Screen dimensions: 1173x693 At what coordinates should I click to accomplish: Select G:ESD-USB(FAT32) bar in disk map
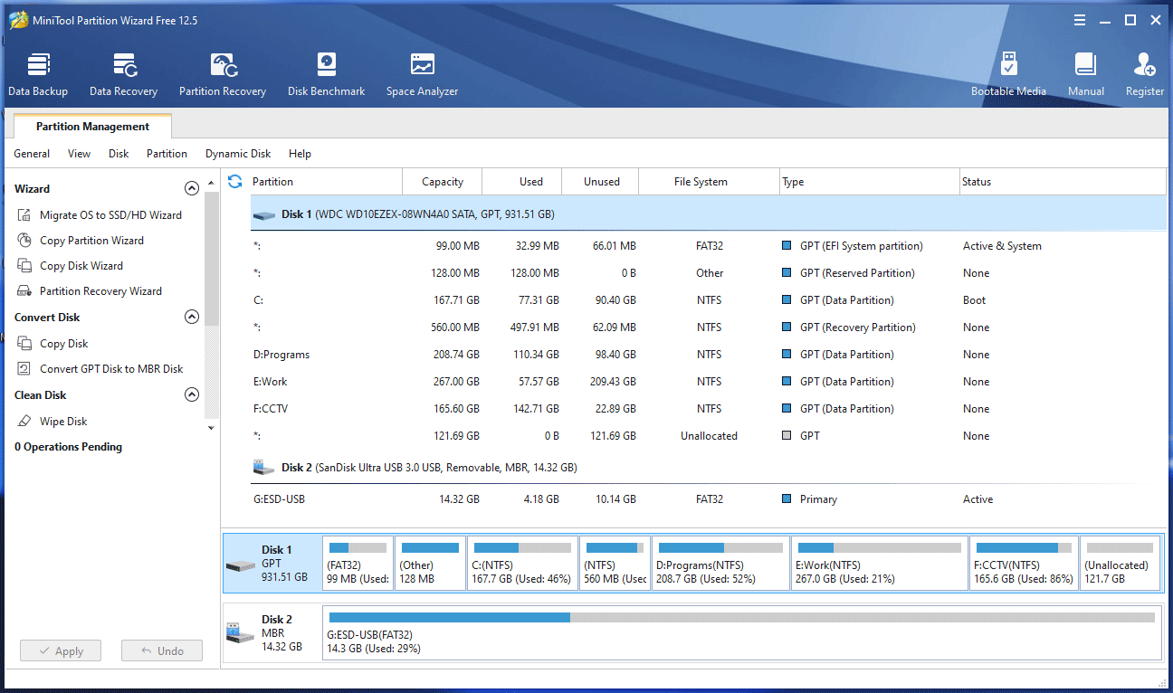coord(741,631)
